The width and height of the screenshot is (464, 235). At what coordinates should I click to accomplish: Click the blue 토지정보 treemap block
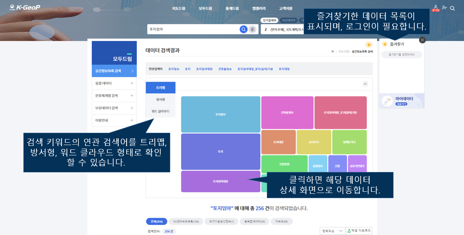click(x=221, y=114)
